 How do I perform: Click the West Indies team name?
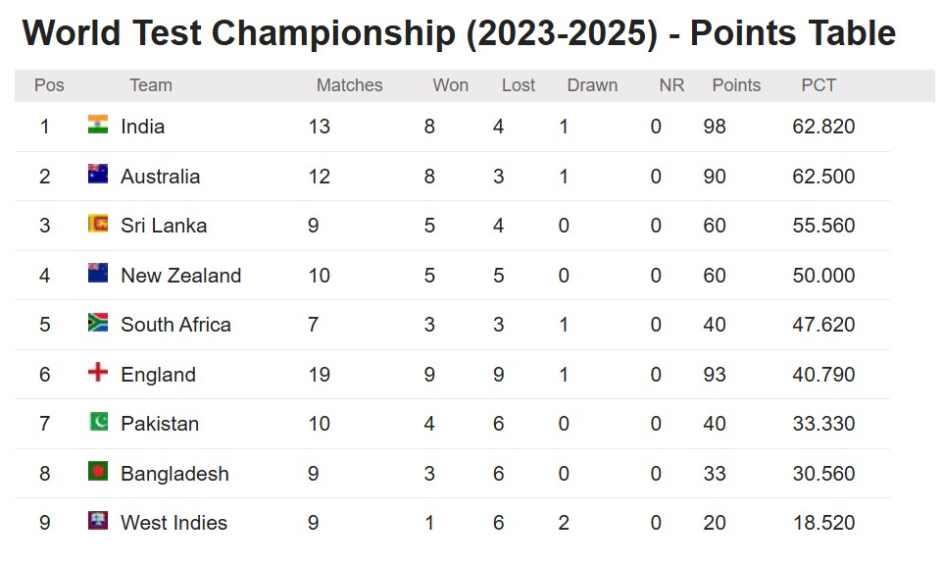coord(174,522)
